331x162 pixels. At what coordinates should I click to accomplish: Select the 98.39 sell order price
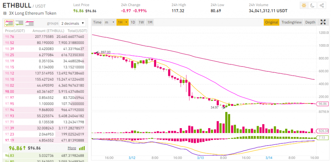pyautogui.click(x=9, y=49)
